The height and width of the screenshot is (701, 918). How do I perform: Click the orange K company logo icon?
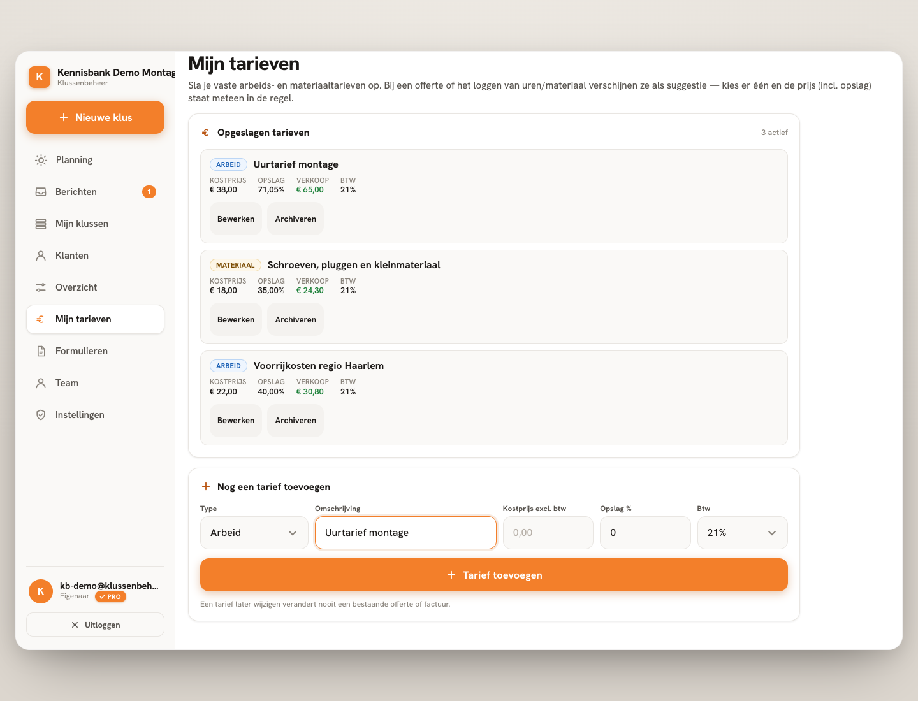point(40,77)
